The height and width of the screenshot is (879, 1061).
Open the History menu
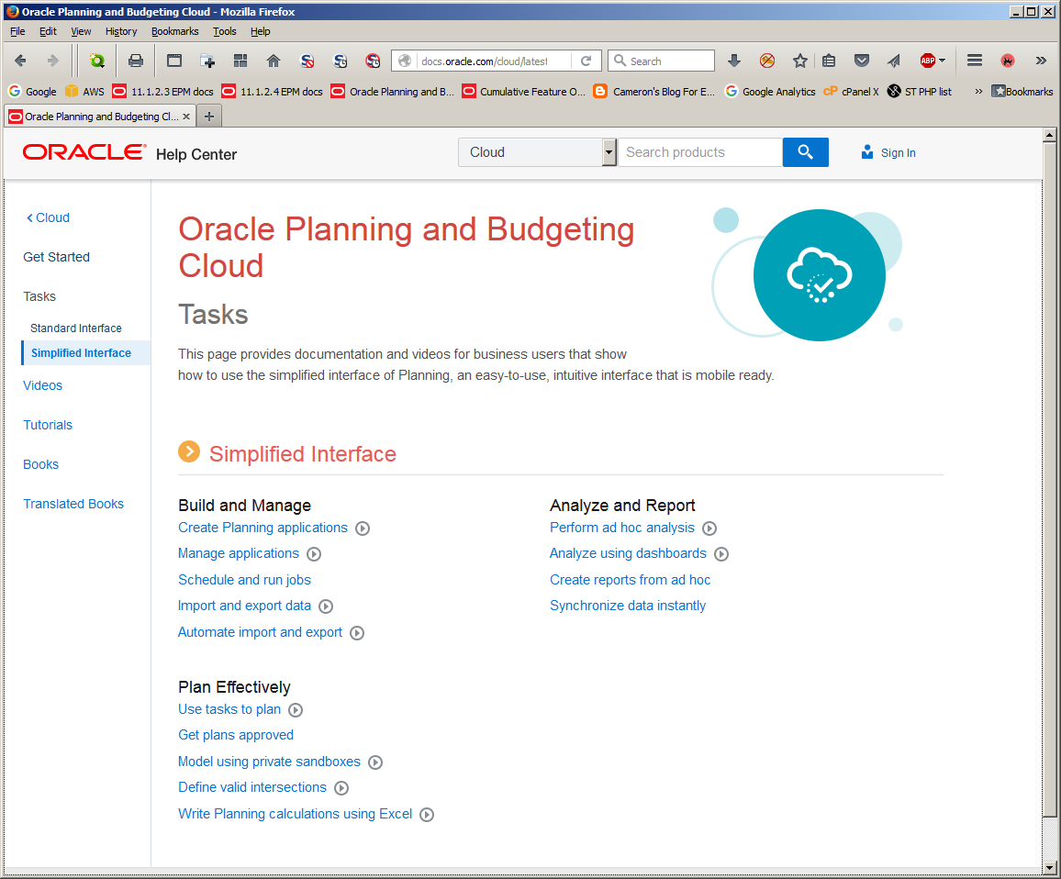point(121,31)
